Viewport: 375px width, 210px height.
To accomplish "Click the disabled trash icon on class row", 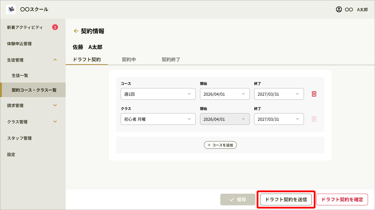I will click(x=314, y=119).
